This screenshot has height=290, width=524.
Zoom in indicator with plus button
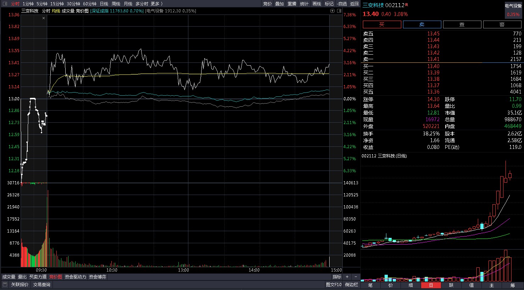tap(347, 277)
